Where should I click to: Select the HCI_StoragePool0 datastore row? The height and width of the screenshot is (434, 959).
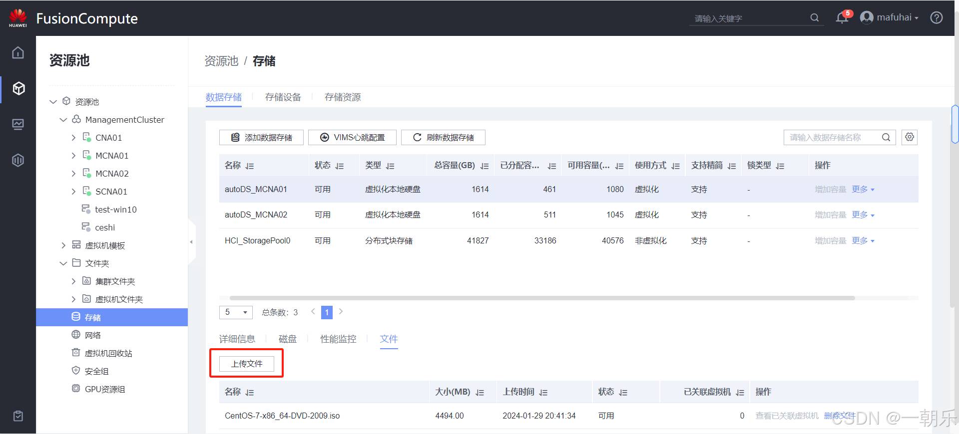pyautogui.click(x=568, y=241)
